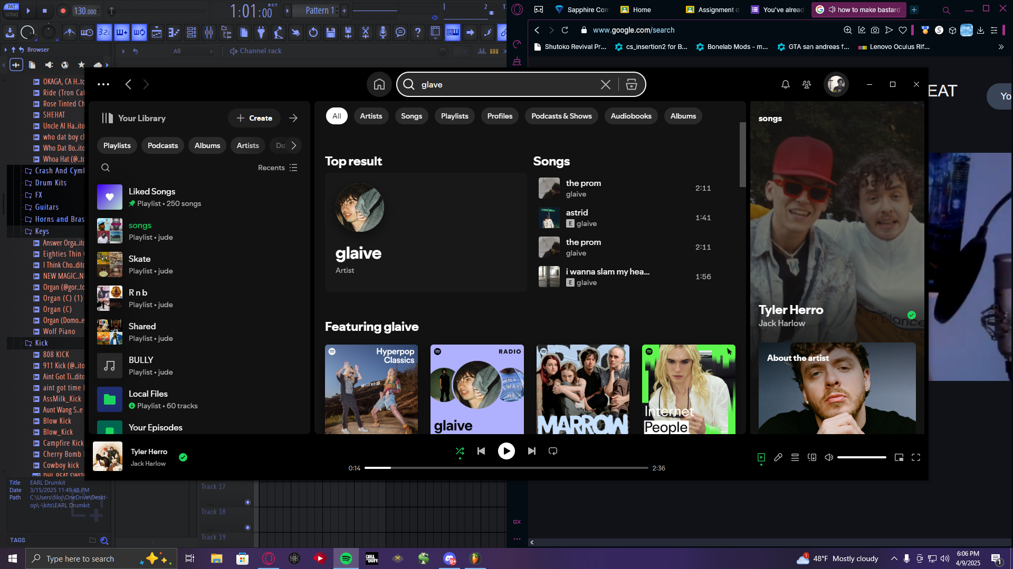
Task: Open the mini player icon
Action: [899, 457]
